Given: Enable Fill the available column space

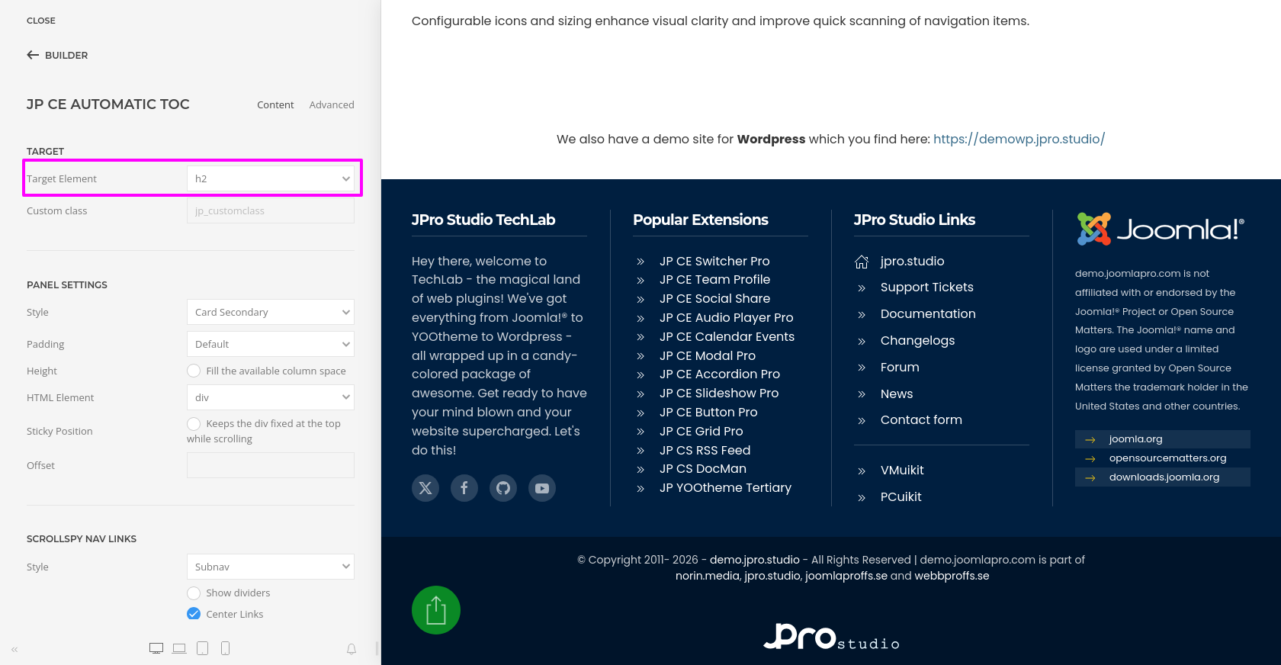Looking at the screenshot, I should click(194, 371).
